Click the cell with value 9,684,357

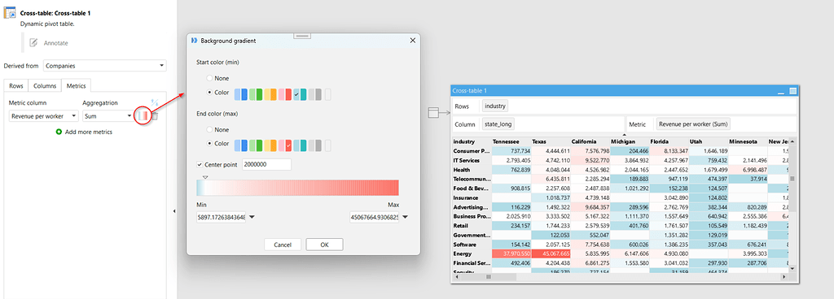coord(590,207)
